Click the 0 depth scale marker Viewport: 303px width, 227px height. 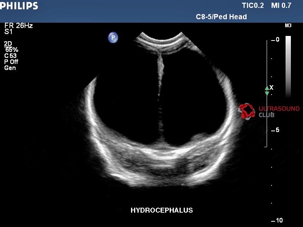pos(276,40)
